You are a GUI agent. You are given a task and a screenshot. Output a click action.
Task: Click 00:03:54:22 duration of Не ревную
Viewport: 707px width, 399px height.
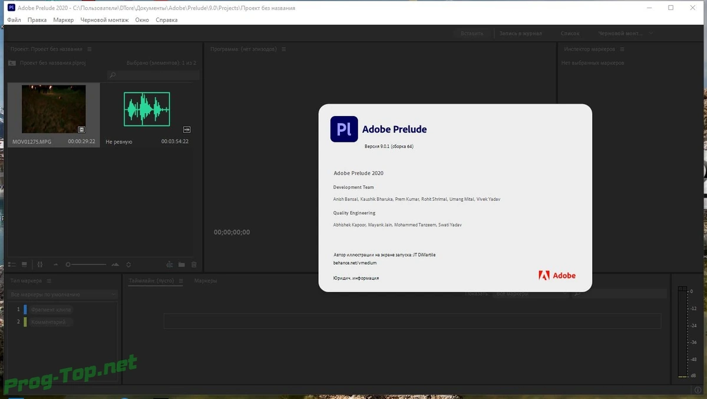[x=175, y=141]
